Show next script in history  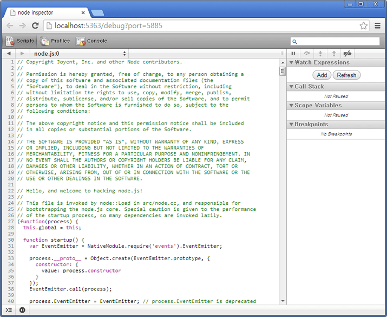coord(22,53)
